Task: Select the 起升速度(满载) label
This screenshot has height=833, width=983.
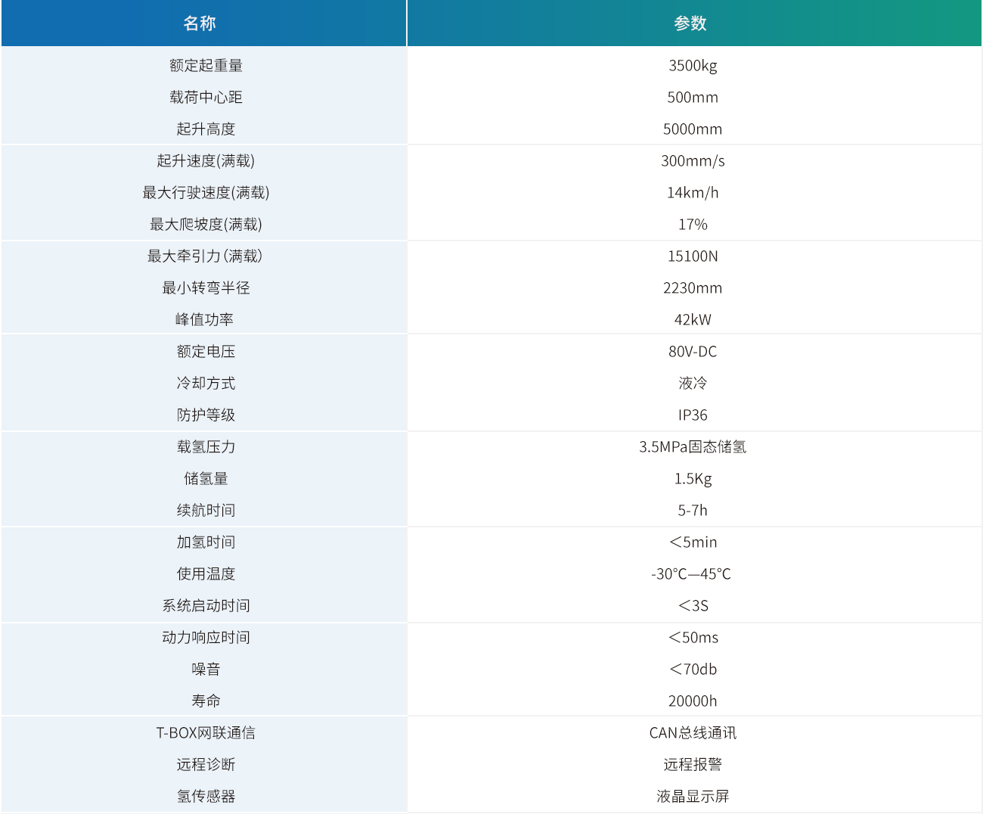Action: [x=206, y=161]
